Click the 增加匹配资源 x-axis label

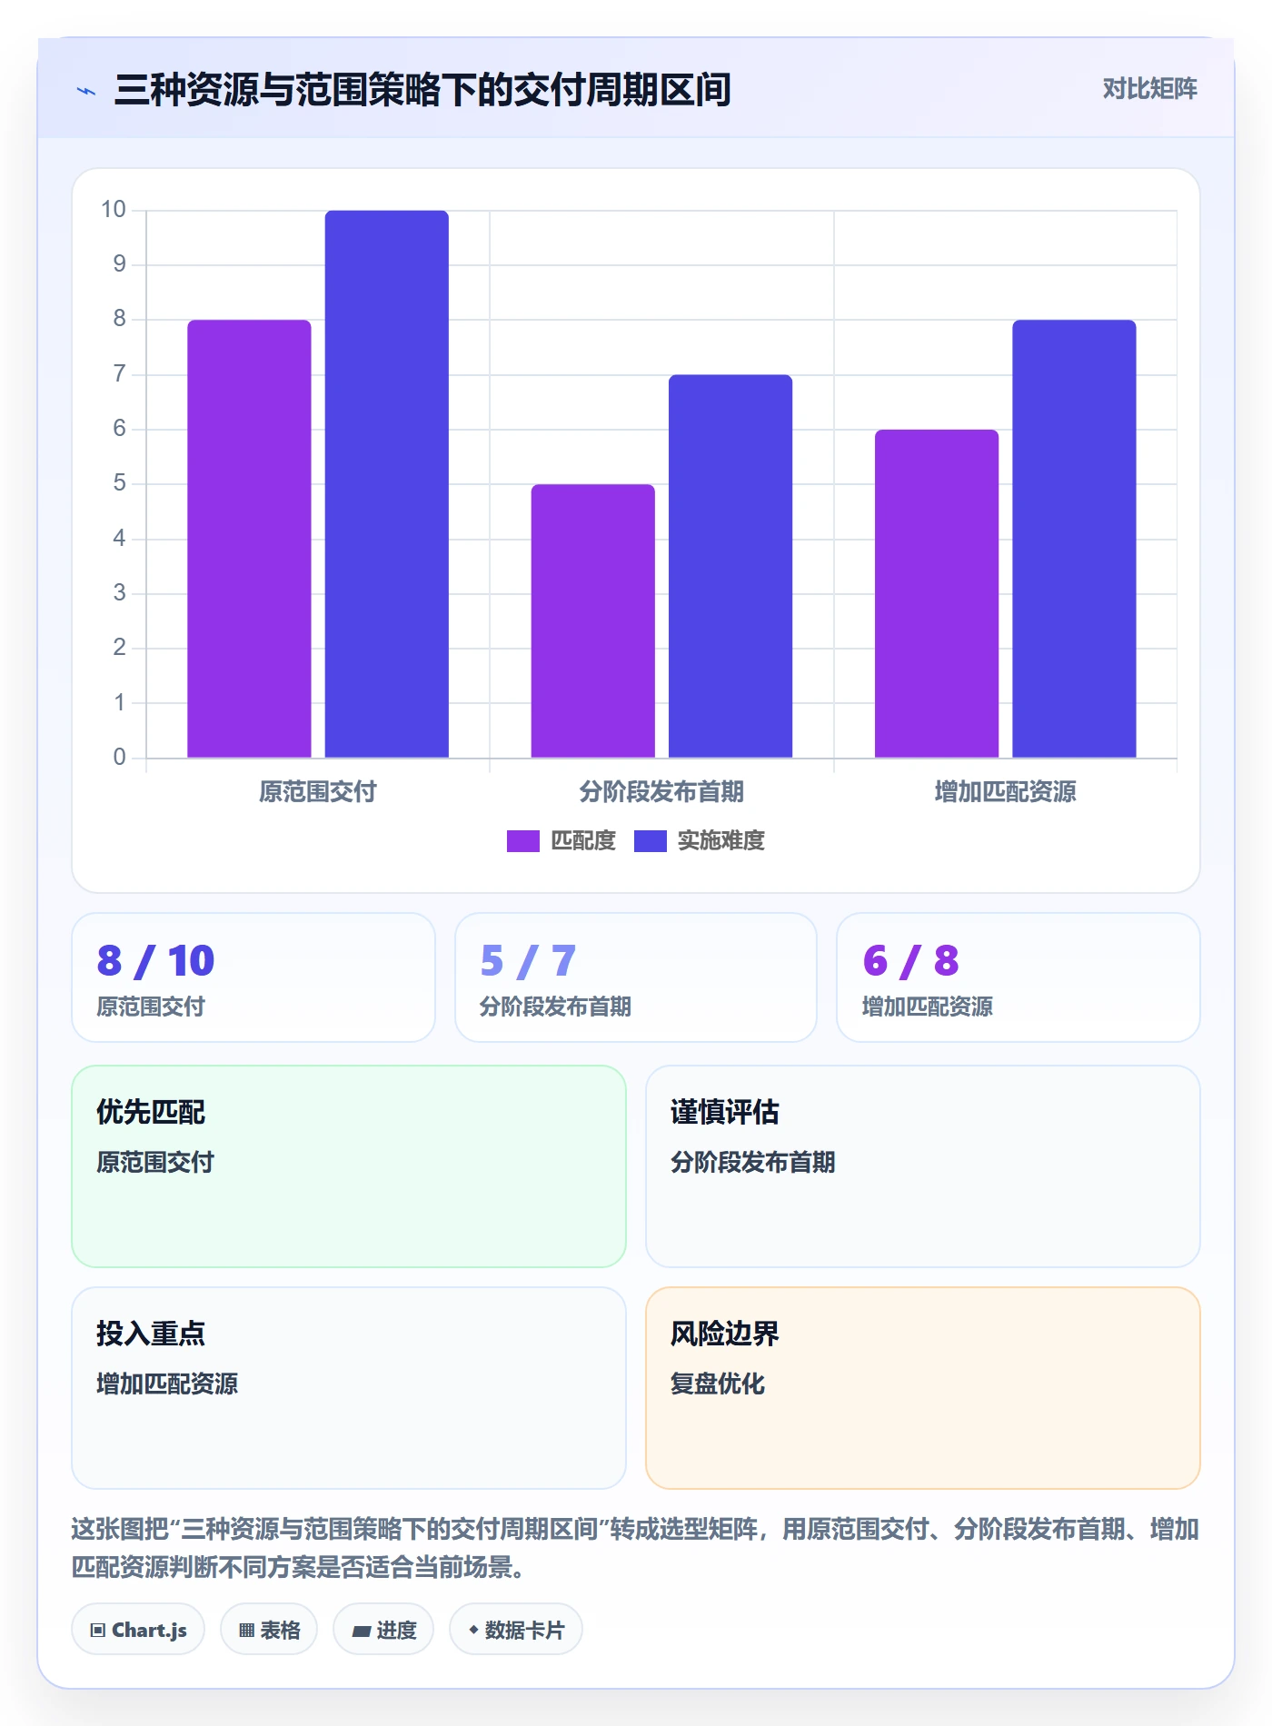click(x=1005, y=792)
